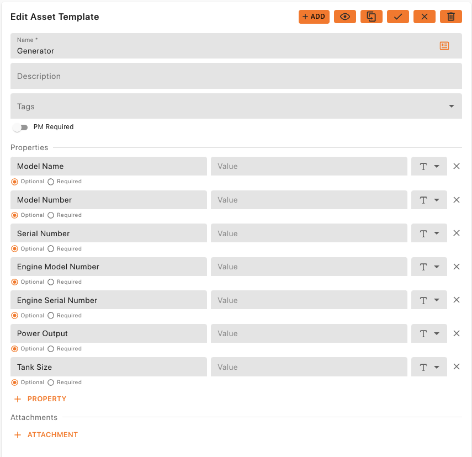Remove the Engine Model Number property

(457, 267)
